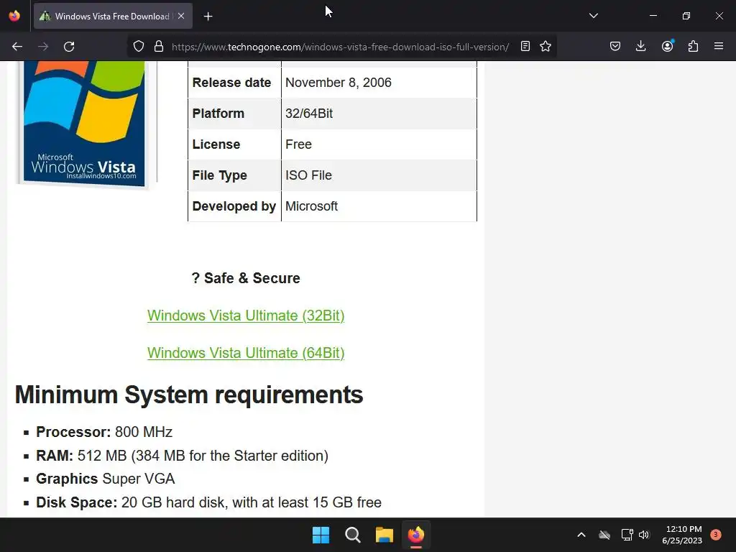Image resolution: width=736 pixels, height=552 pixels.
Task: Click the 'November 8, 2006' table cell
Action: 379,83
